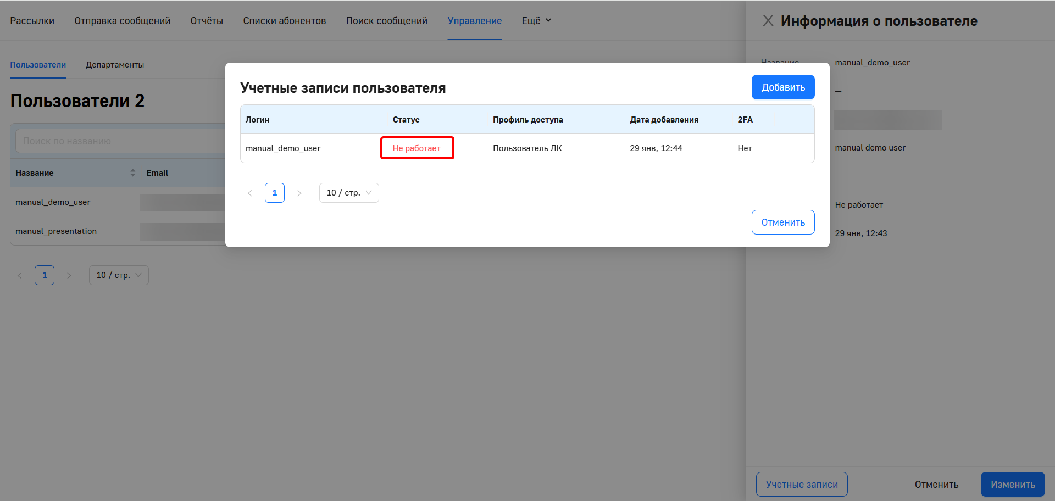Viewport: 1055px width, 501px height.
Task: Expand the Ещё menu
Action: pyautogui.click(x=536, y=21)
